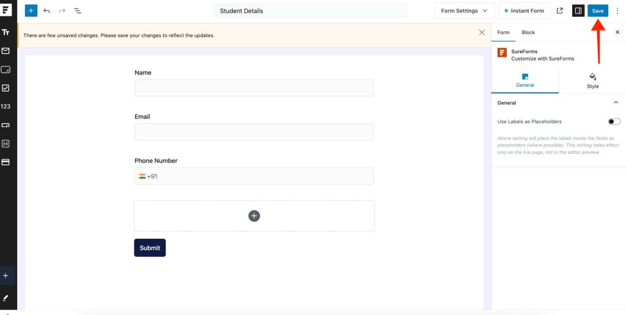626x315 pixels.
Task: Click into the Phone Number input field
Action: [x=254, y=176]
